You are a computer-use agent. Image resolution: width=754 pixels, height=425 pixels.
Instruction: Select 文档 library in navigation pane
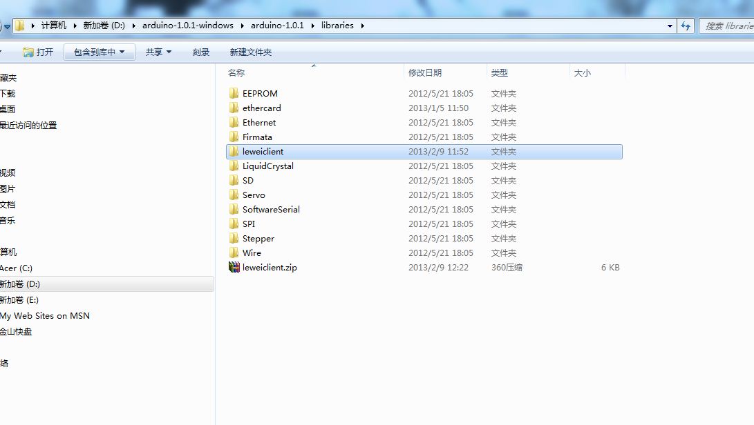(8, 204)
